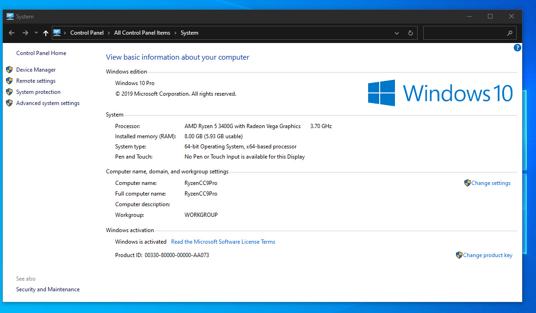Image resolution: width=536 pixels, height=313 pixels.
Task: Click View basic information about your computer heading
Action: pos(178,57)
